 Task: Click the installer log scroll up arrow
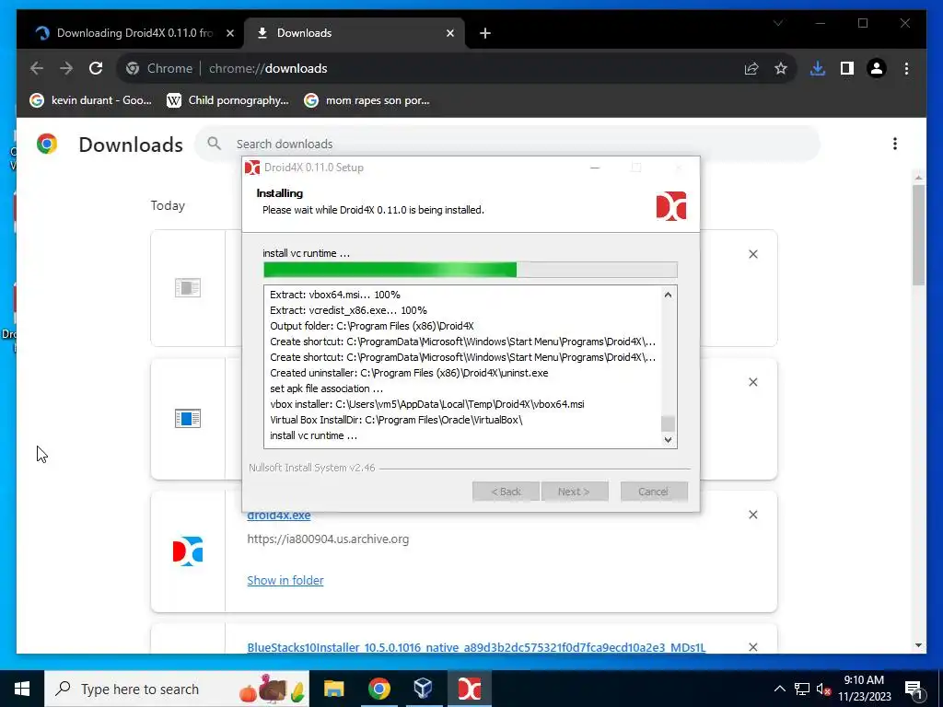(669, 295)
